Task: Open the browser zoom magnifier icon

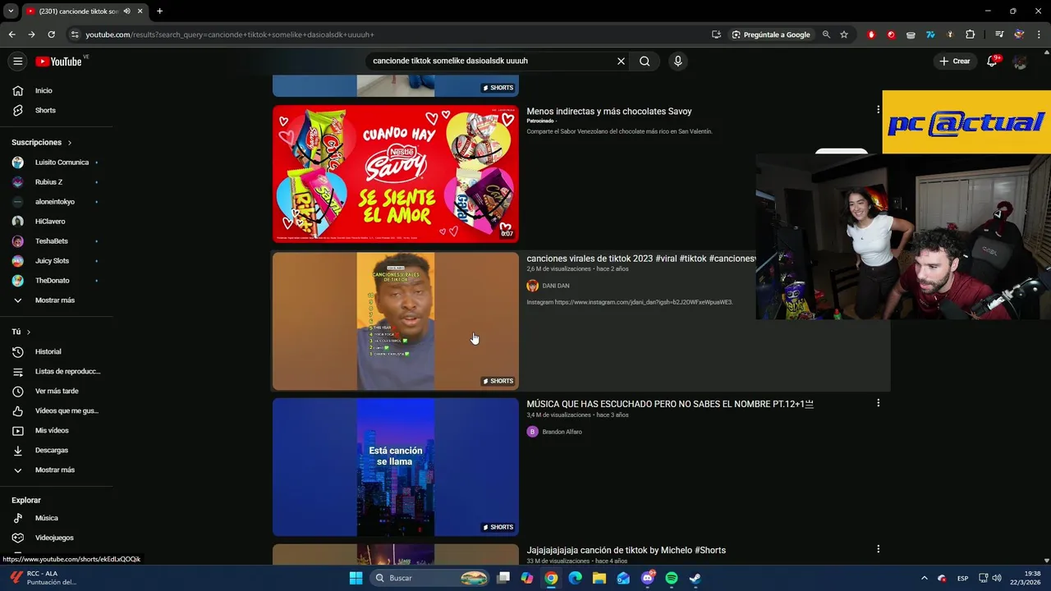Action: [x=826, y=34]
